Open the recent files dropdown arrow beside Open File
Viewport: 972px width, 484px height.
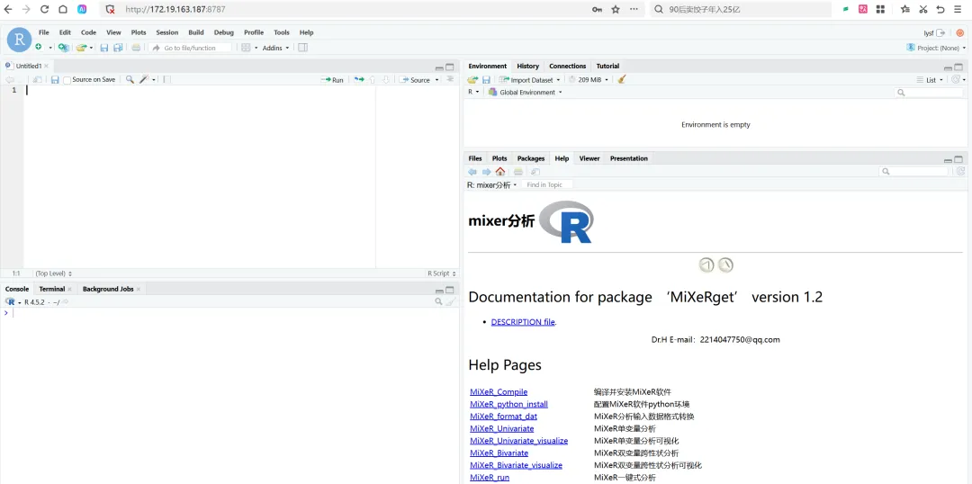[x=92, y=48]
